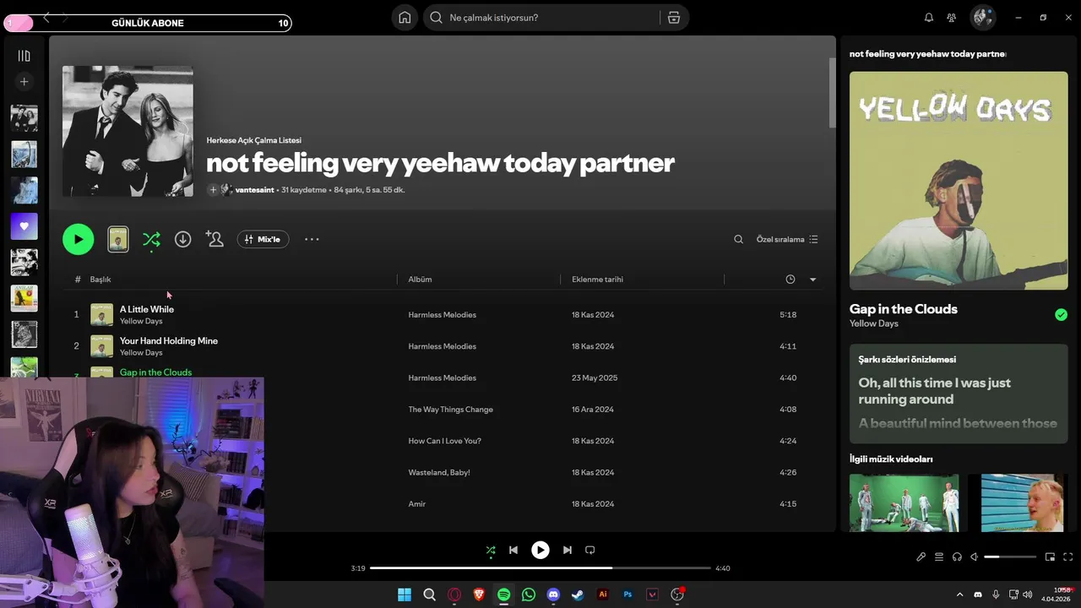Viewport: 1081px width, 608px height.
Task: Click the Mix'le button
Action: point(263,239)
